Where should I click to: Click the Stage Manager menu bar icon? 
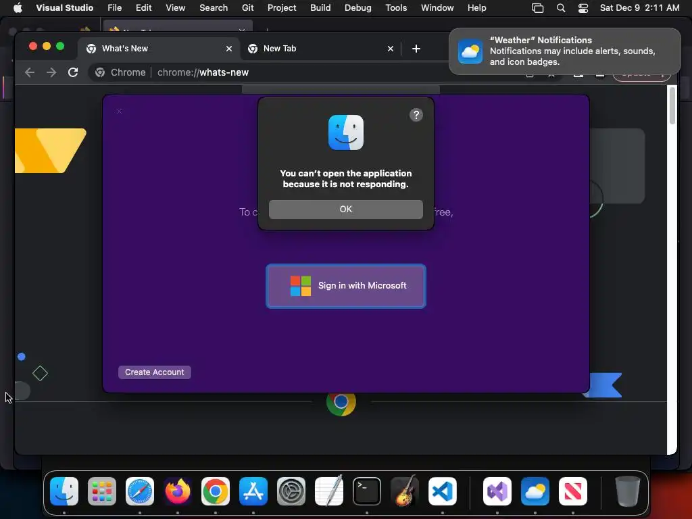(537, 7)
